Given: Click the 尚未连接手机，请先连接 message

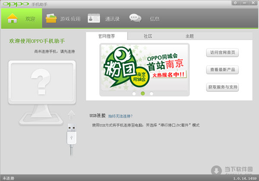Looking at the screenshot, I should 54,52.
